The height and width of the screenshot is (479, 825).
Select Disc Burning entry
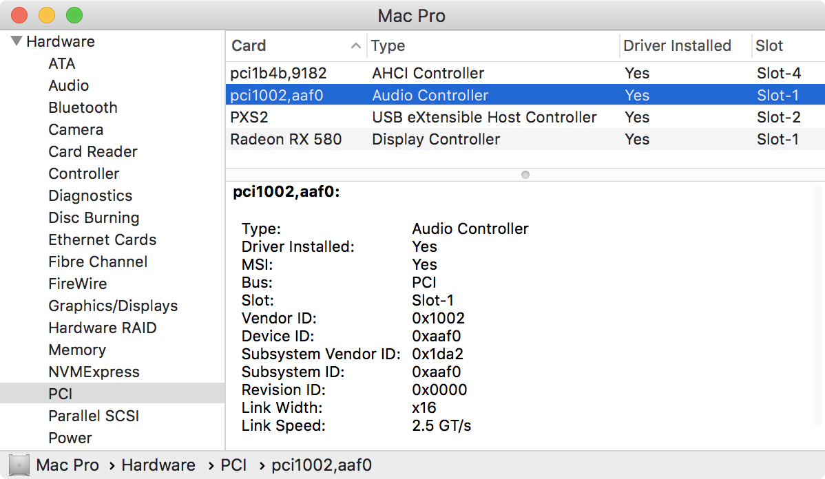pos(94,217)
